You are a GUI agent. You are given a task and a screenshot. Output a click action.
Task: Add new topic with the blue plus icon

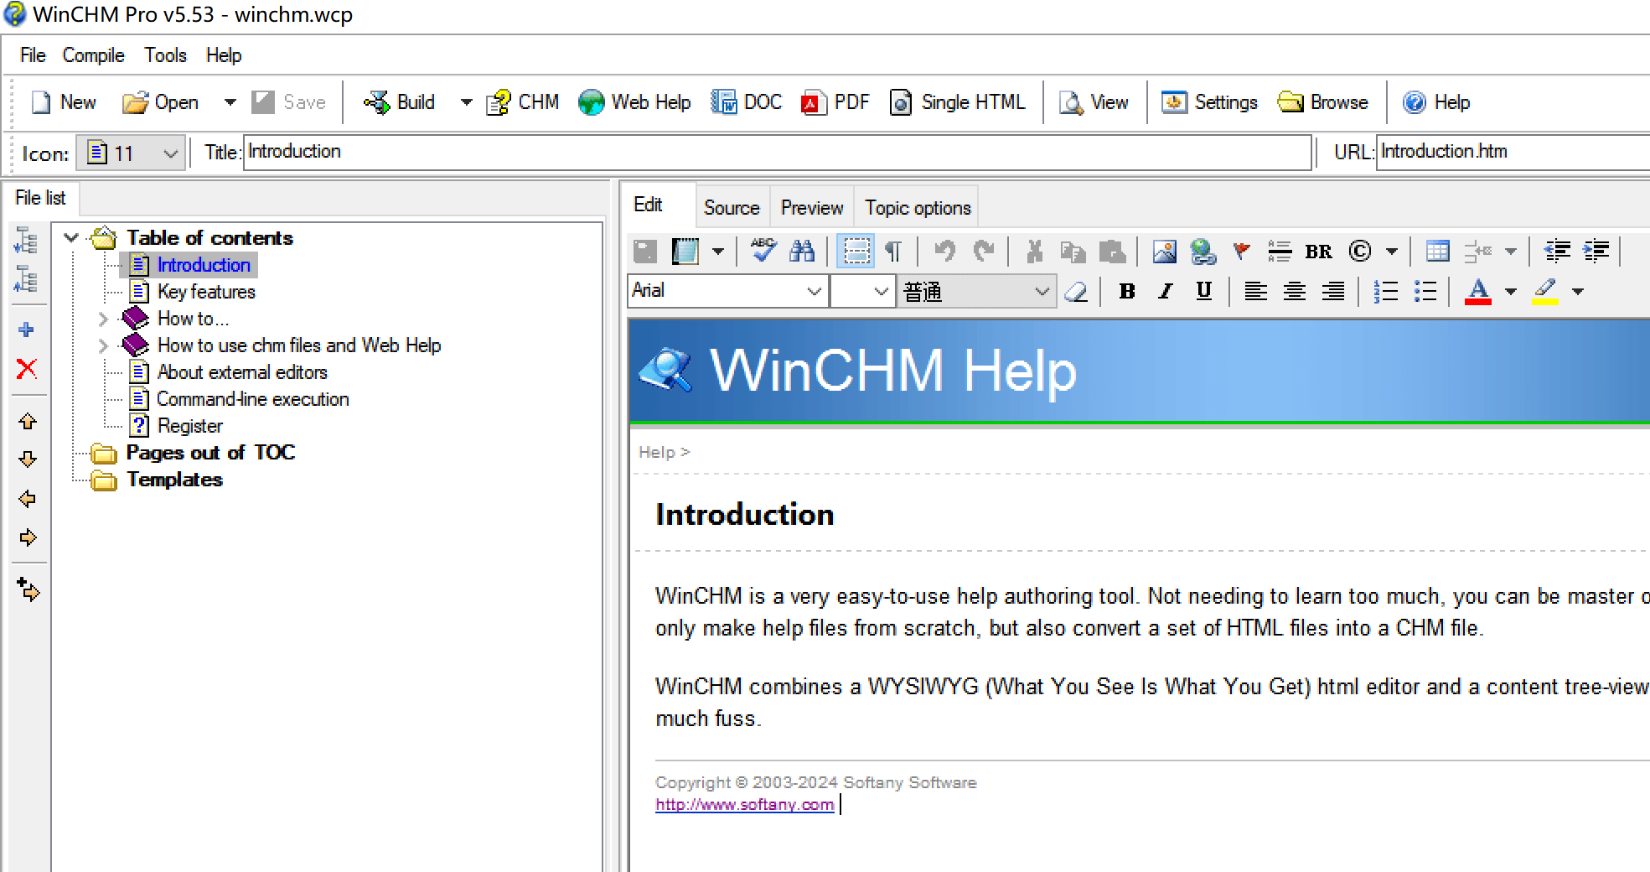point(27,330)
